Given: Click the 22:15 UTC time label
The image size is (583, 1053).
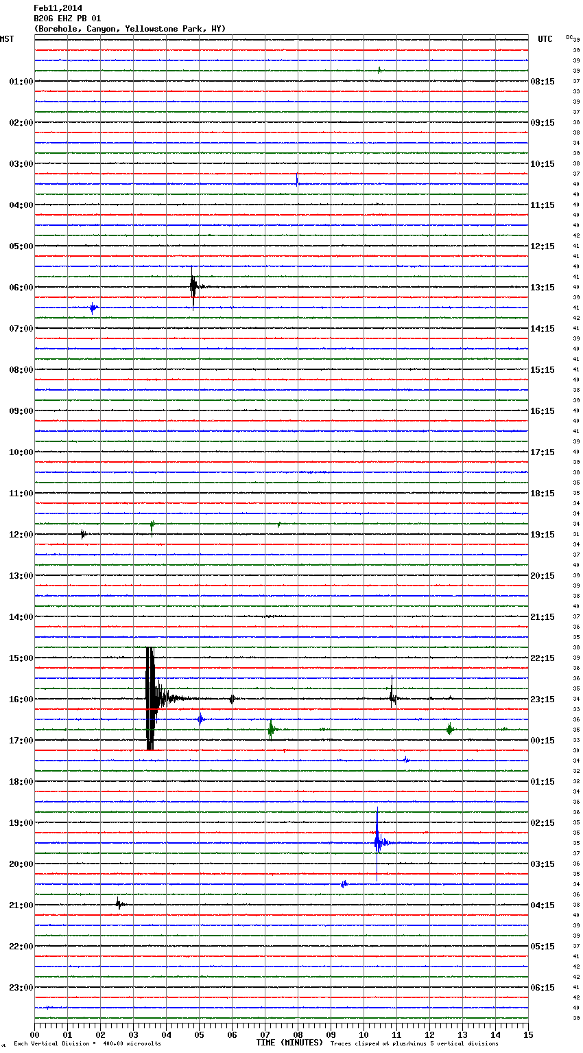Looking at the screenshot, I should coord(543,658).
